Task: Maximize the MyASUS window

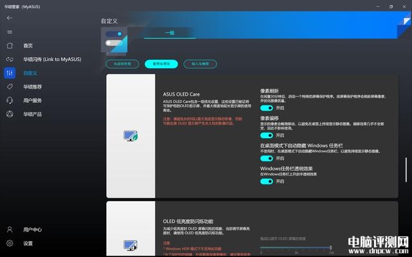Action: (391, 6)
